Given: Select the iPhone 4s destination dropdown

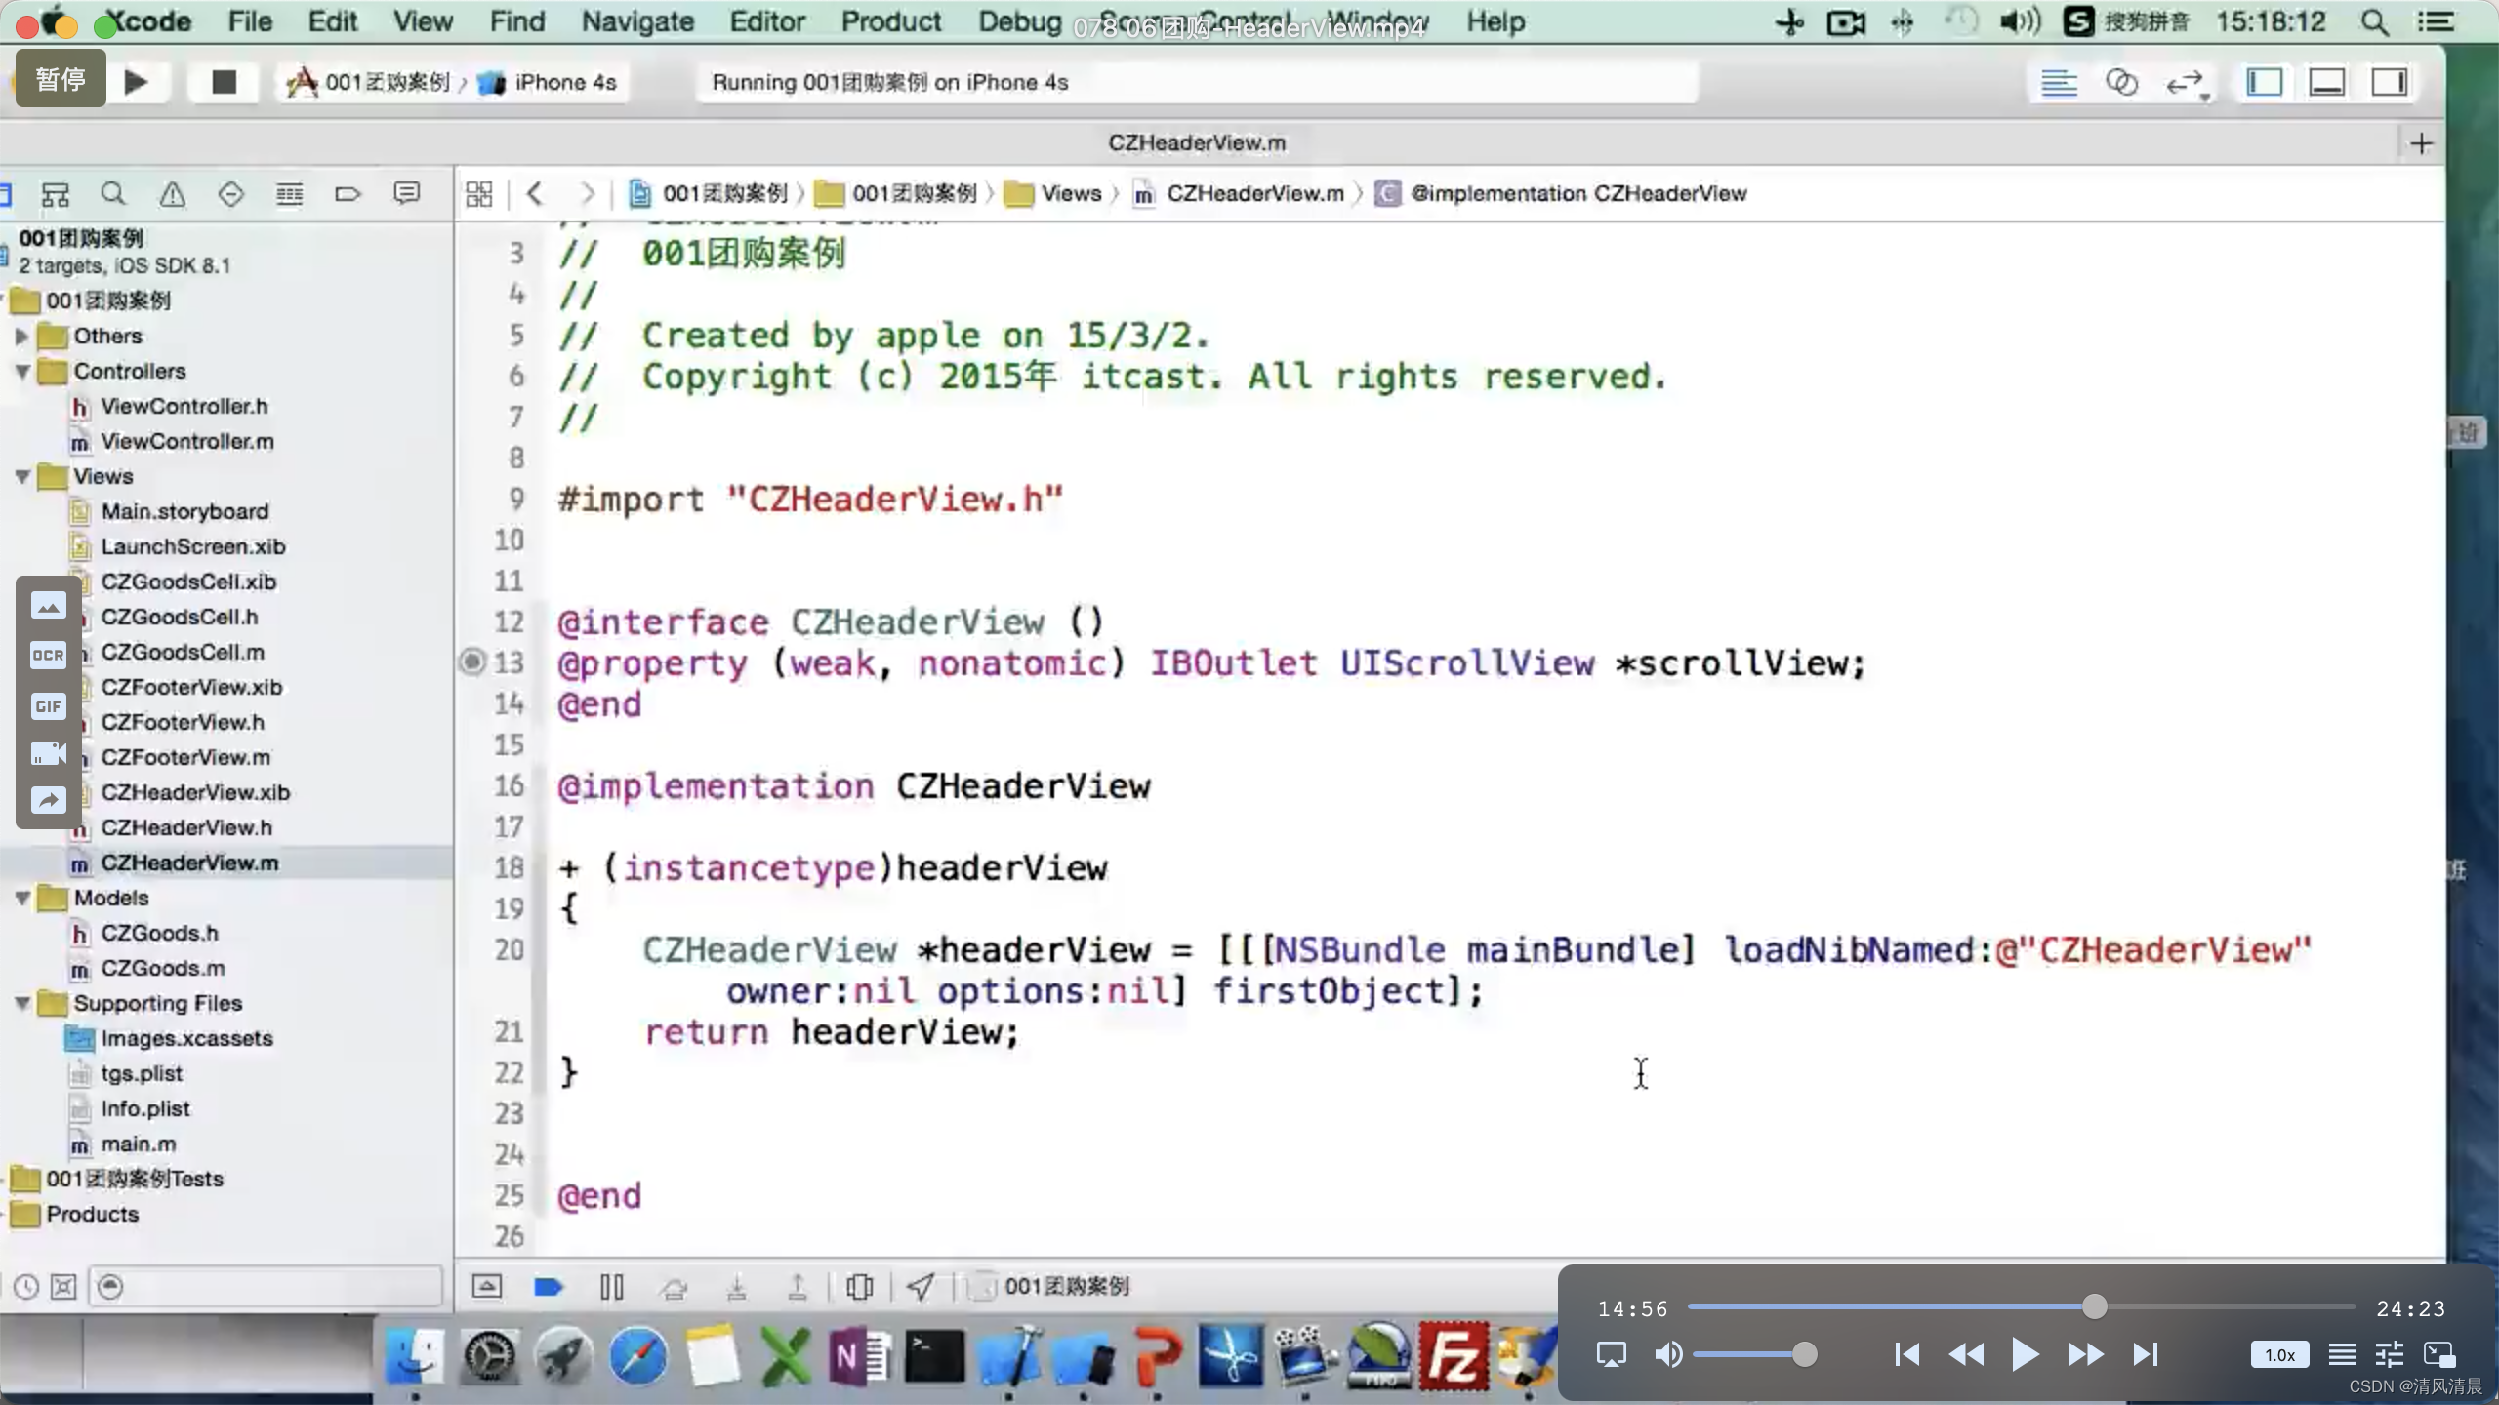Looking at the screenshot, I should pyautogui.click(x=547, y=83).
